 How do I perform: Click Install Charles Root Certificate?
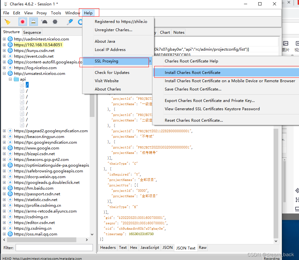192,73
